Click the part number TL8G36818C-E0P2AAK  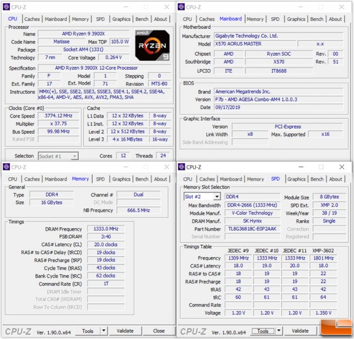252,229
